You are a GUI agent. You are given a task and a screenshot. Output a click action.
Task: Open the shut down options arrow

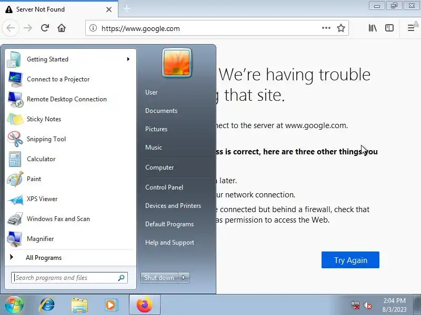coord(184,278)
